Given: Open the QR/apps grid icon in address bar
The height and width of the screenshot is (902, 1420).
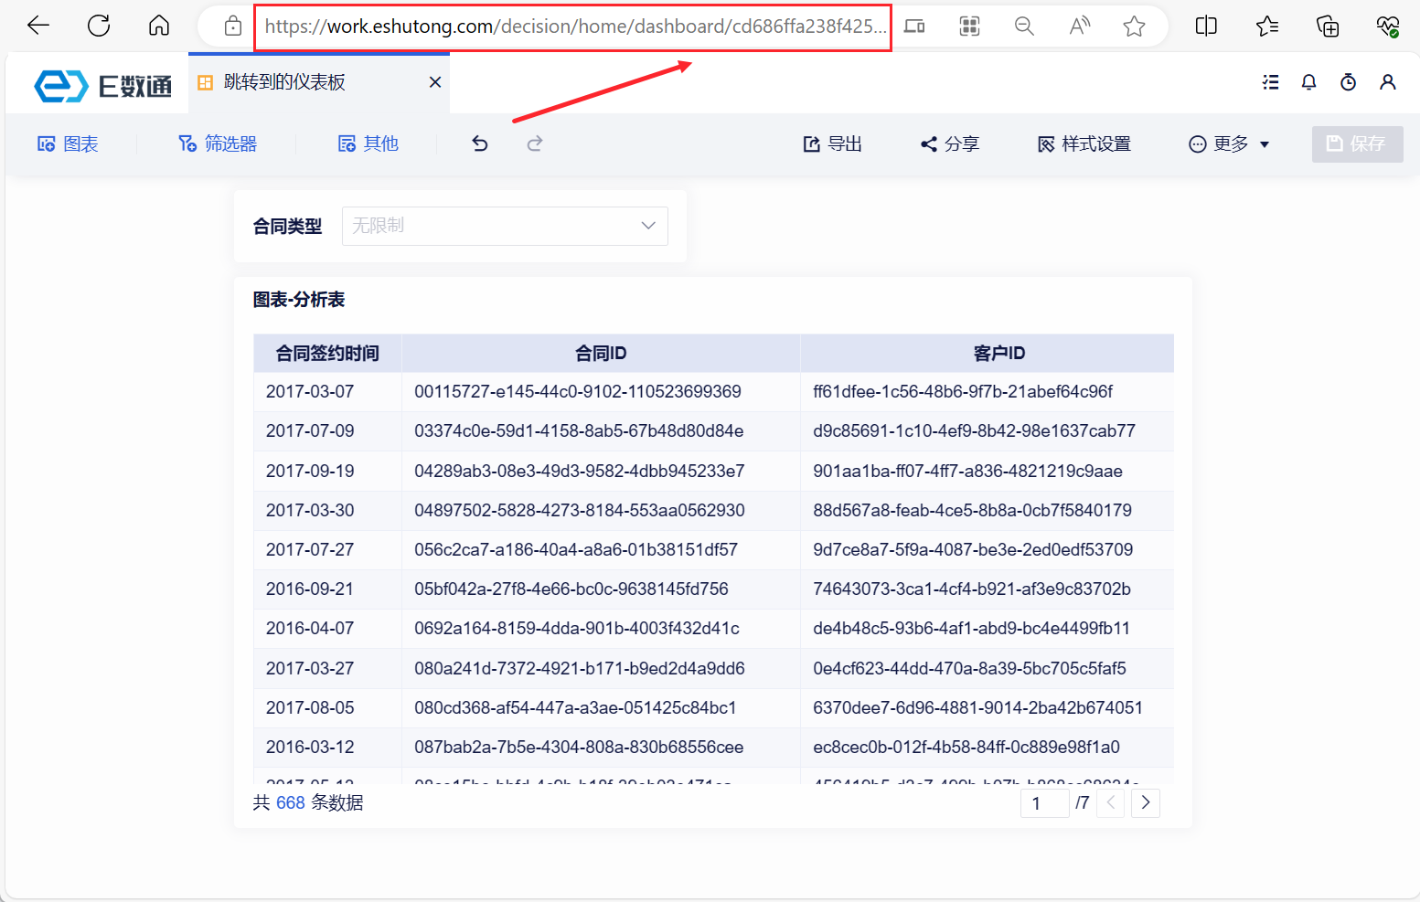Looking at the screenshot, I should point(970,27).
